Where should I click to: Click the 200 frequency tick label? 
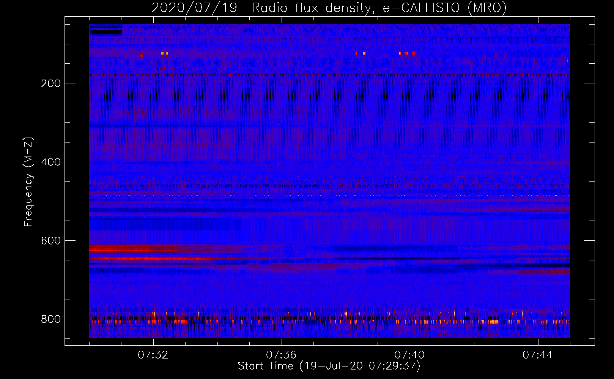tap(51, 83)
